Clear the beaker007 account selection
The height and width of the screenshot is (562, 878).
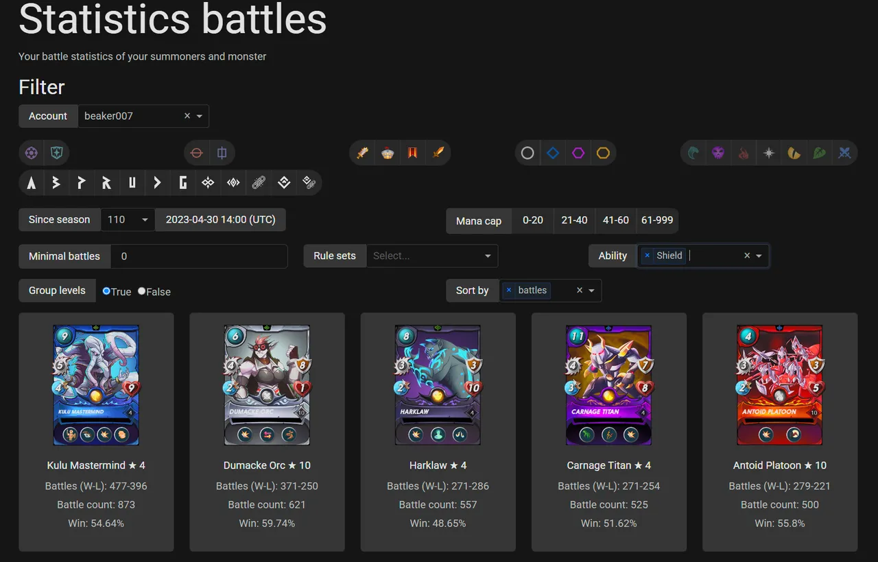(x=187, y=117)
